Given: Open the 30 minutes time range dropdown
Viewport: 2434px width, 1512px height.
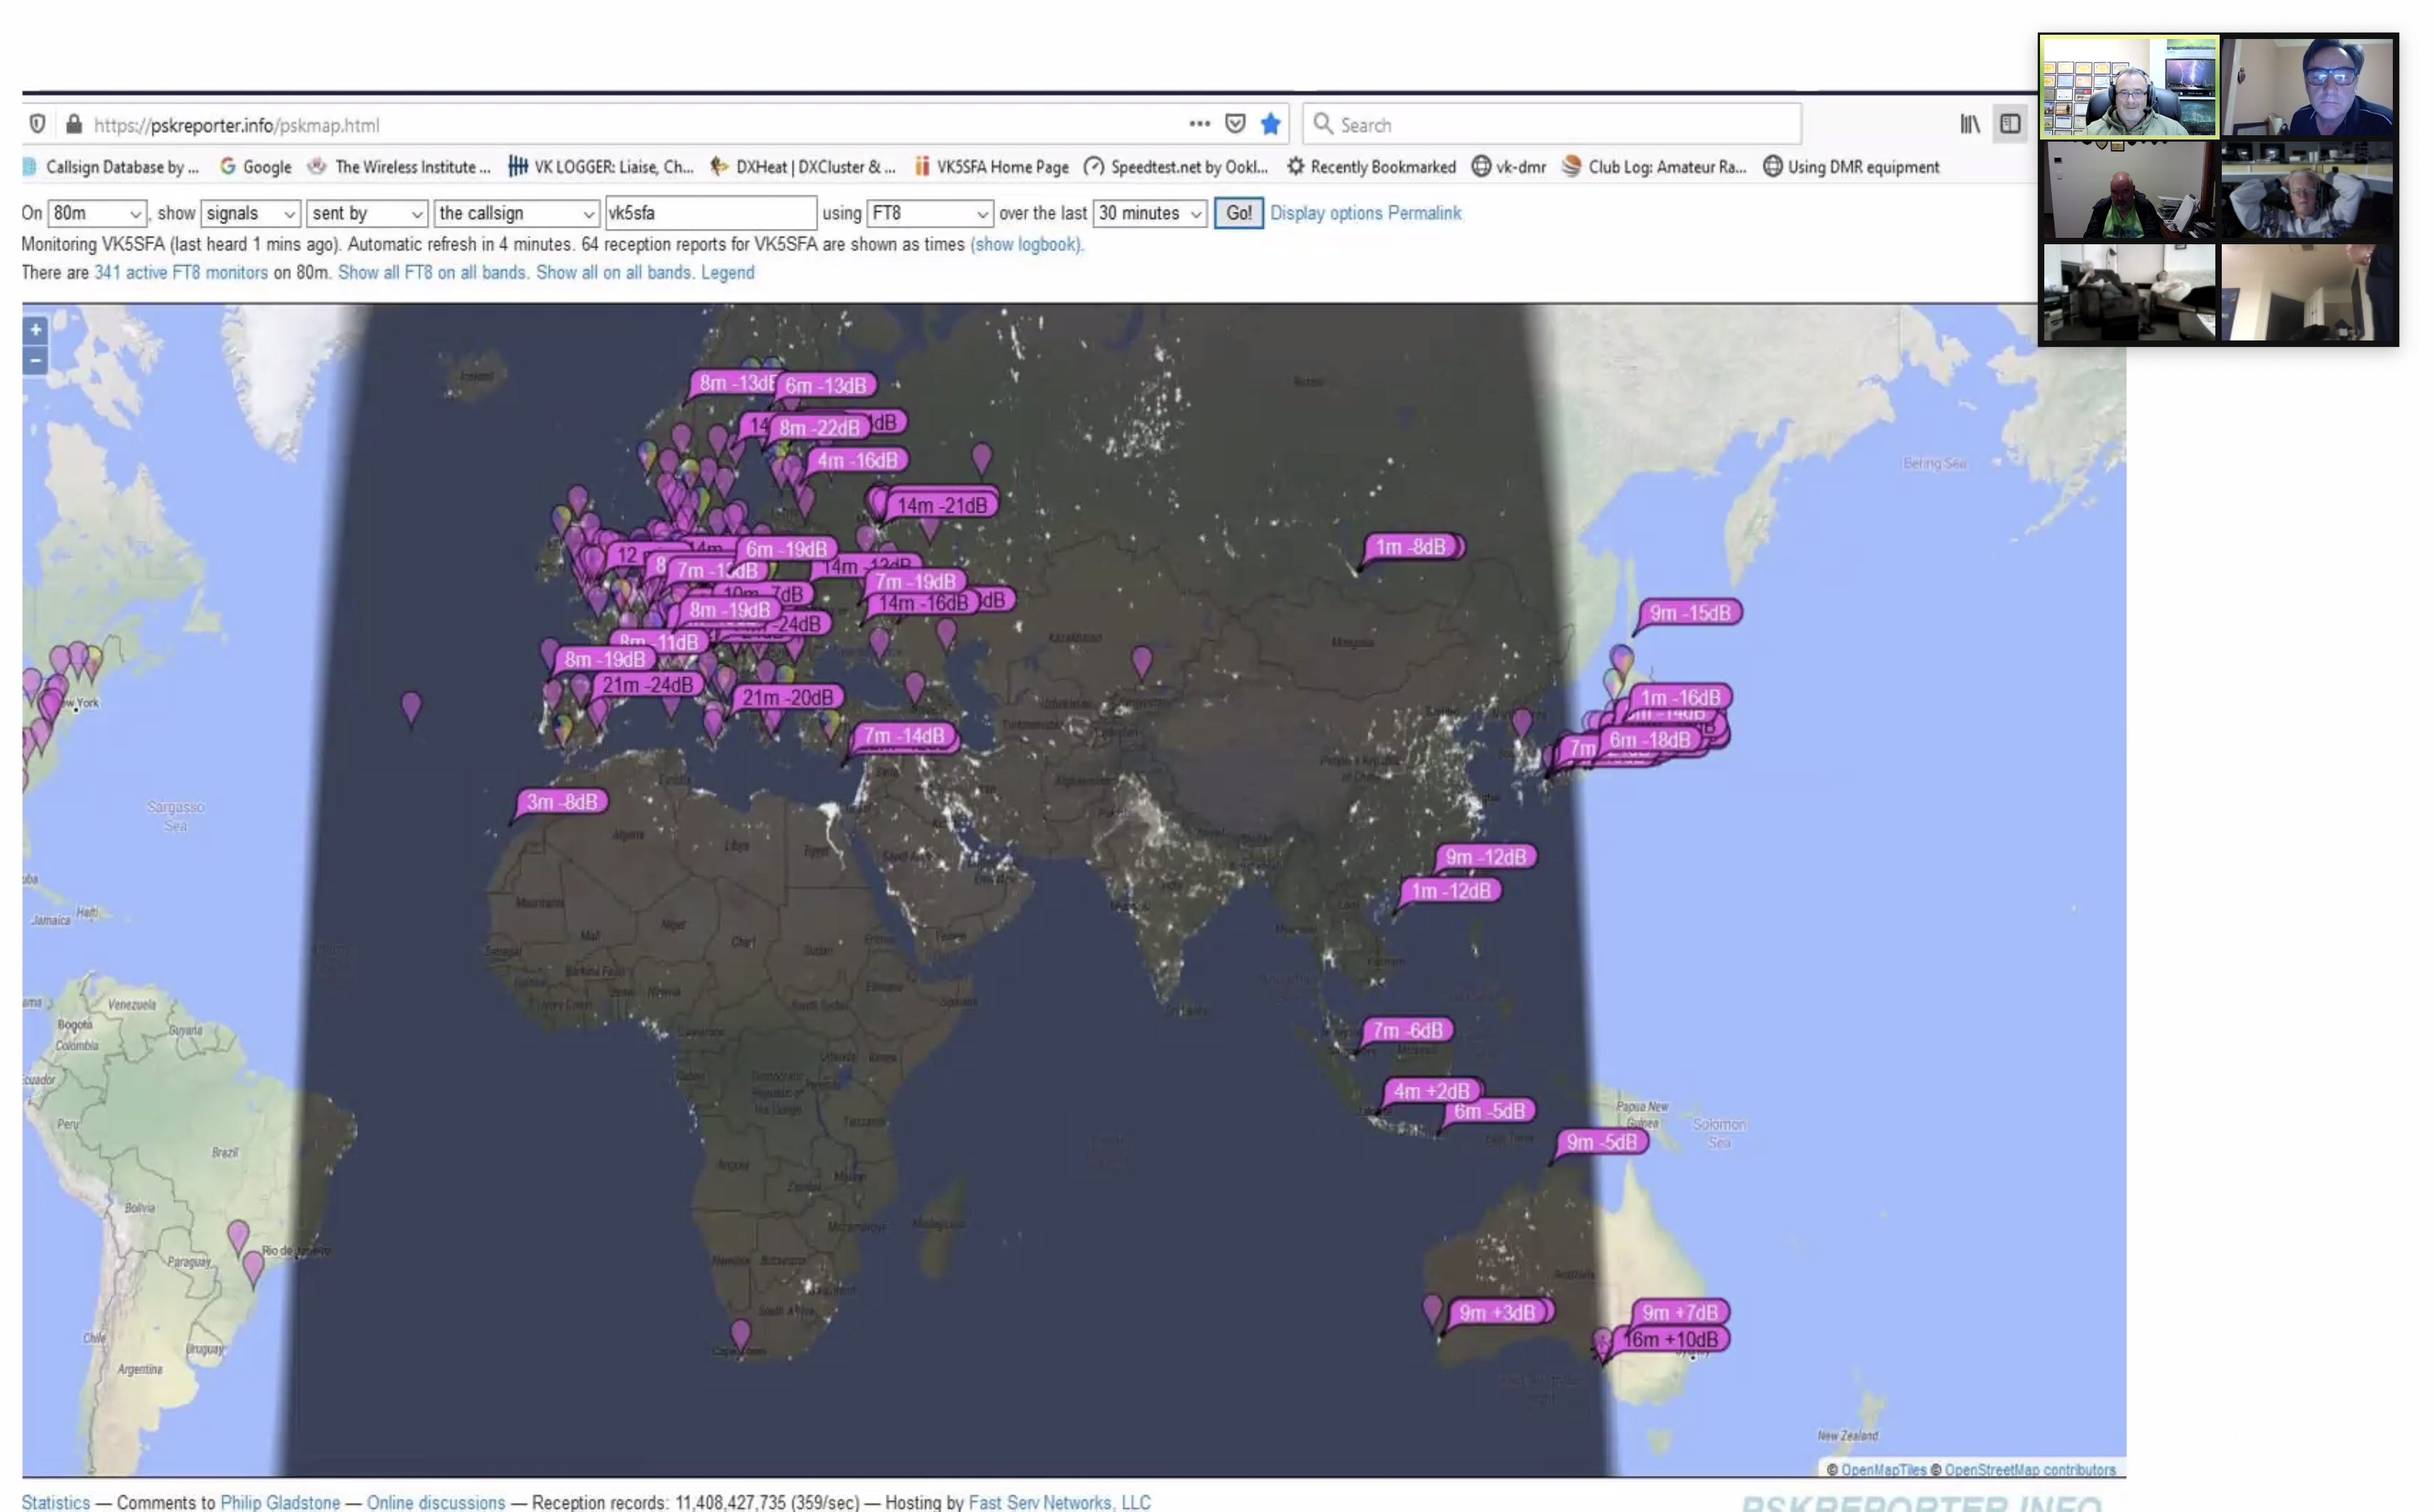Looking at the screenshot, I should (1149, 213).
